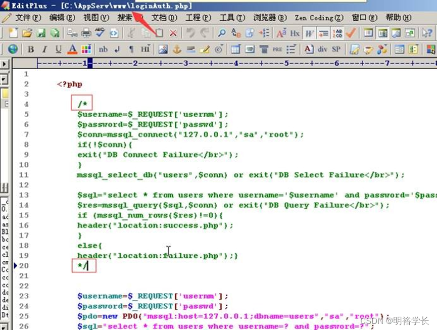Open the 文档(D) menu
Screen dimensions: 437x330
click(x=164, y=18)
